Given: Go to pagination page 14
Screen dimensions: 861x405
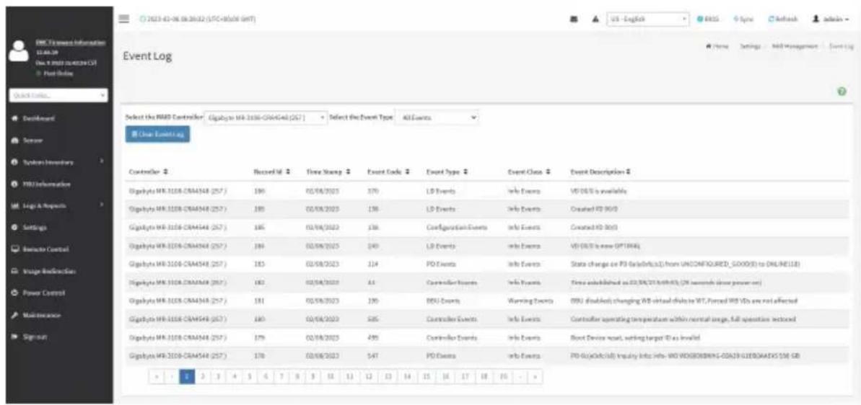Looking at the screenshot, I should [406, 377].
